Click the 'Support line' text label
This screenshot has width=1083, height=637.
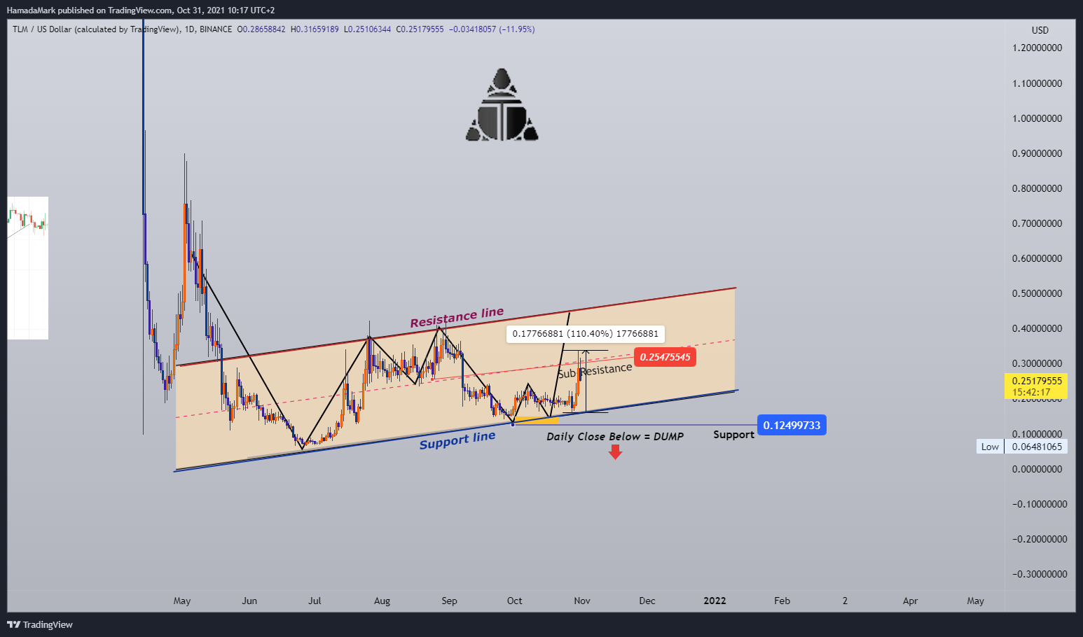[x=457, y=440]
